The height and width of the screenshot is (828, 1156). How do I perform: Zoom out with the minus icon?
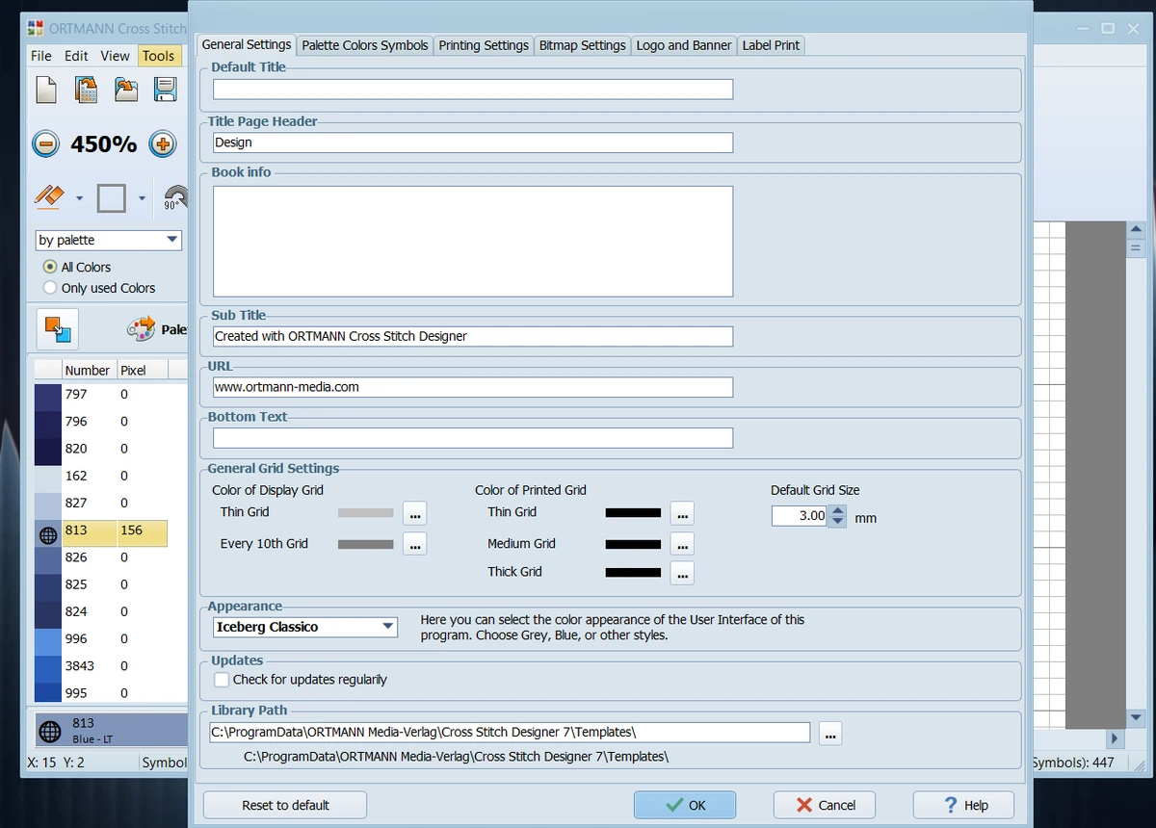coord(45,144)
